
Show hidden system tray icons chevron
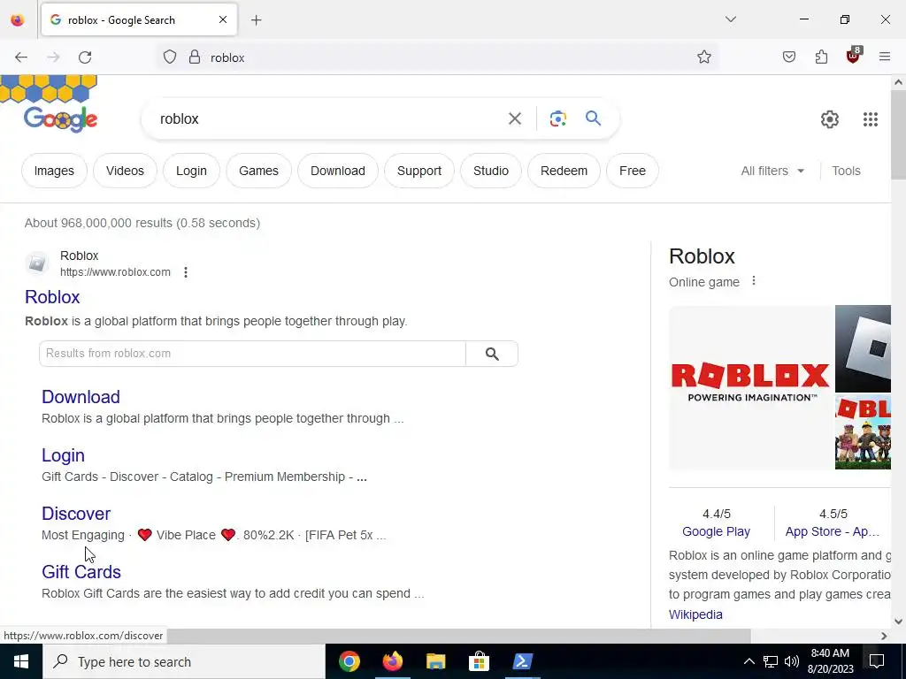point(749,661)
